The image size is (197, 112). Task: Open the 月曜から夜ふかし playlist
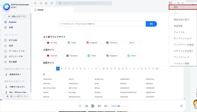(17, 87)
